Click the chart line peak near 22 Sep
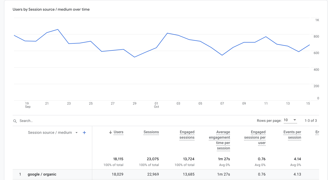328x180 pixels. point(58,29)
